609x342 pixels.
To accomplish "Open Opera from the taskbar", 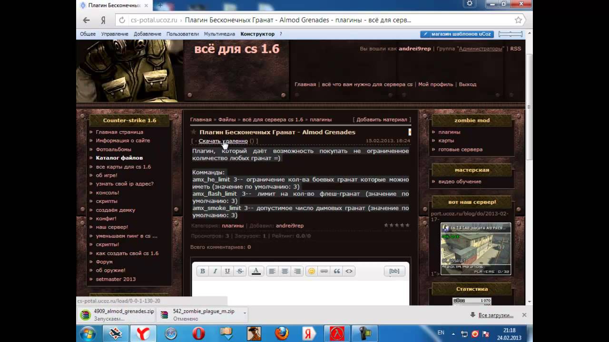I will (x=198, y=333).
